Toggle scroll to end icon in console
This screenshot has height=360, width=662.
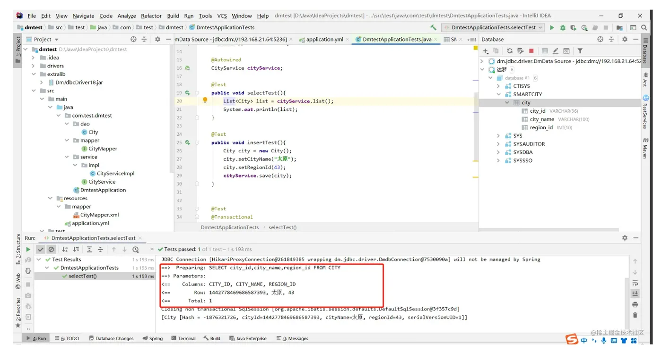coord(635,293)
